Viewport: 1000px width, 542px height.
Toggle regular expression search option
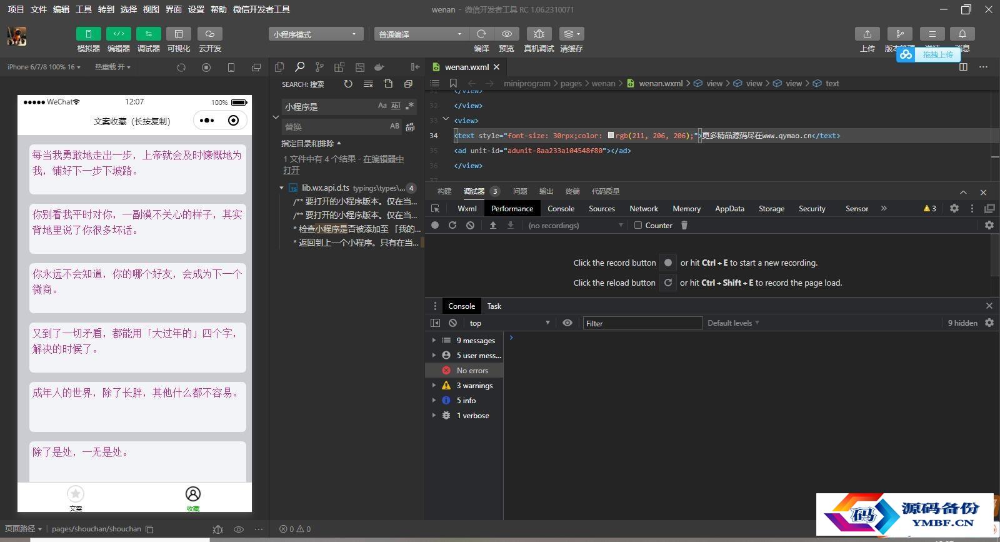(x=409, y=106)
